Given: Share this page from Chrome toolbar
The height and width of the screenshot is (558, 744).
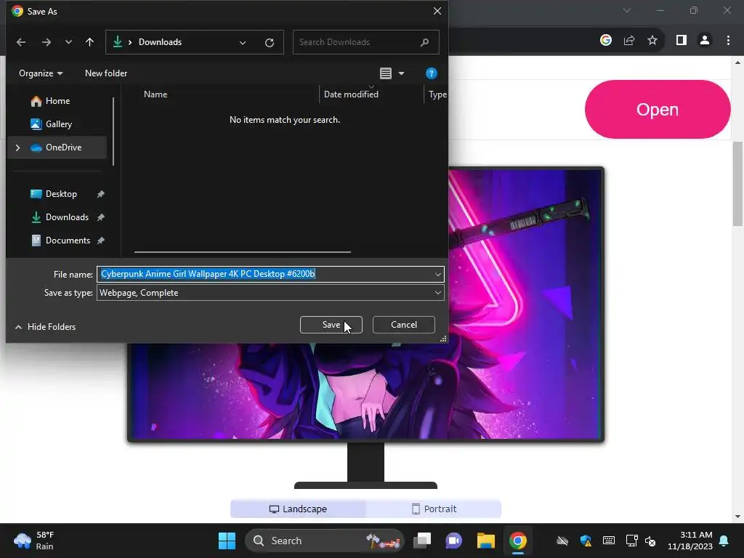Looking at the screenshot, I should click(629, 41).
